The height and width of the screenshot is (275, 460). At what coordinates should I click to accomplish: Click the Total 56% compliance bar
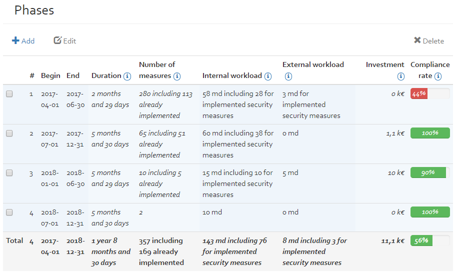430,240
